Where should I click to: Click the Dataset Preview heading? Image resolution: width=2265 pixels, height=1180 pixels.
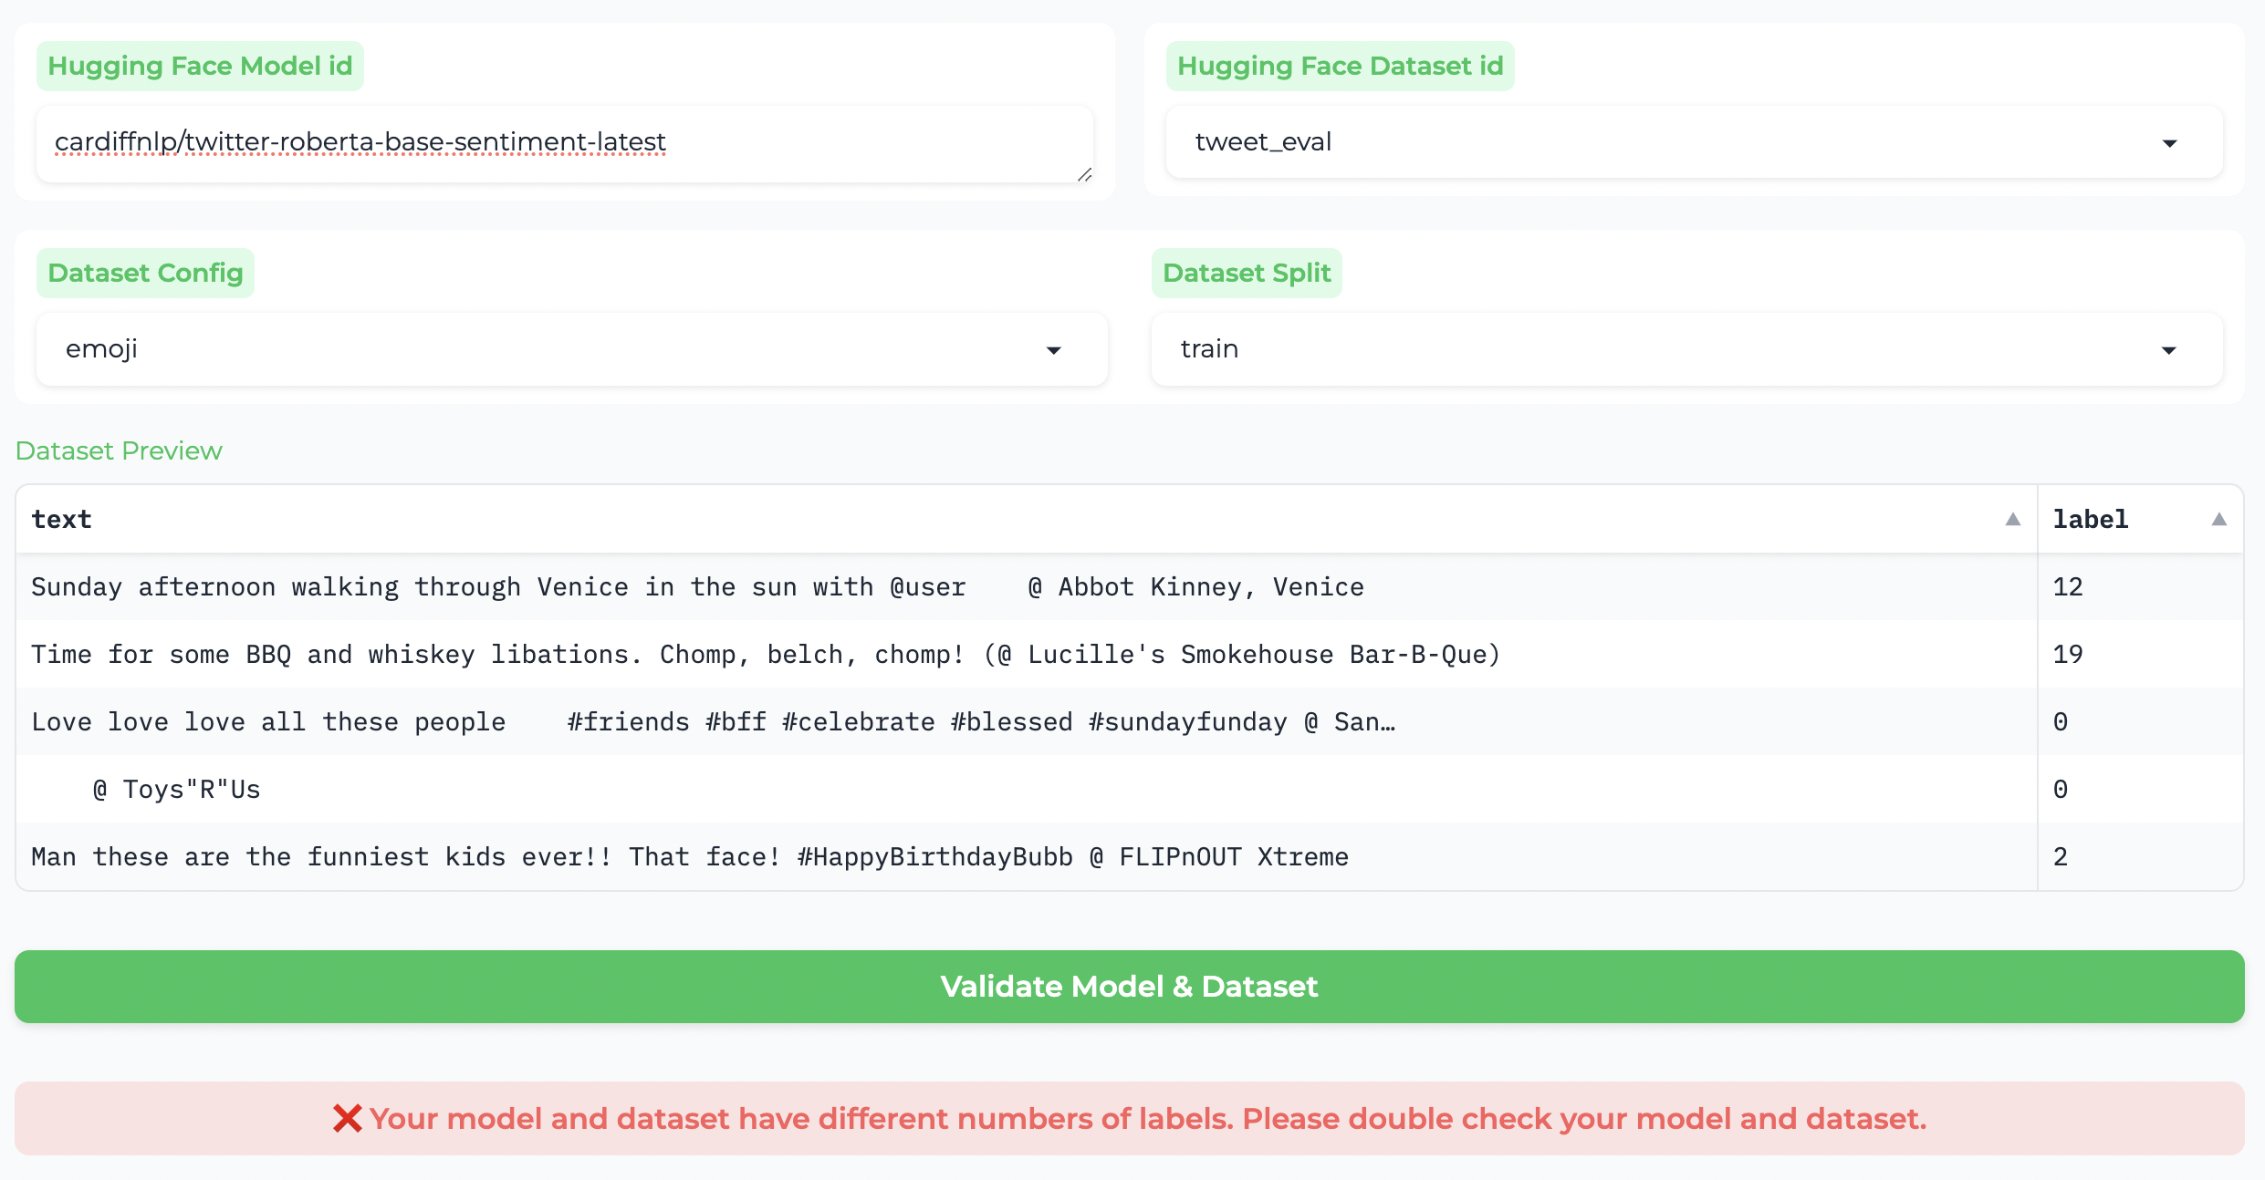[x=119, y=450]
